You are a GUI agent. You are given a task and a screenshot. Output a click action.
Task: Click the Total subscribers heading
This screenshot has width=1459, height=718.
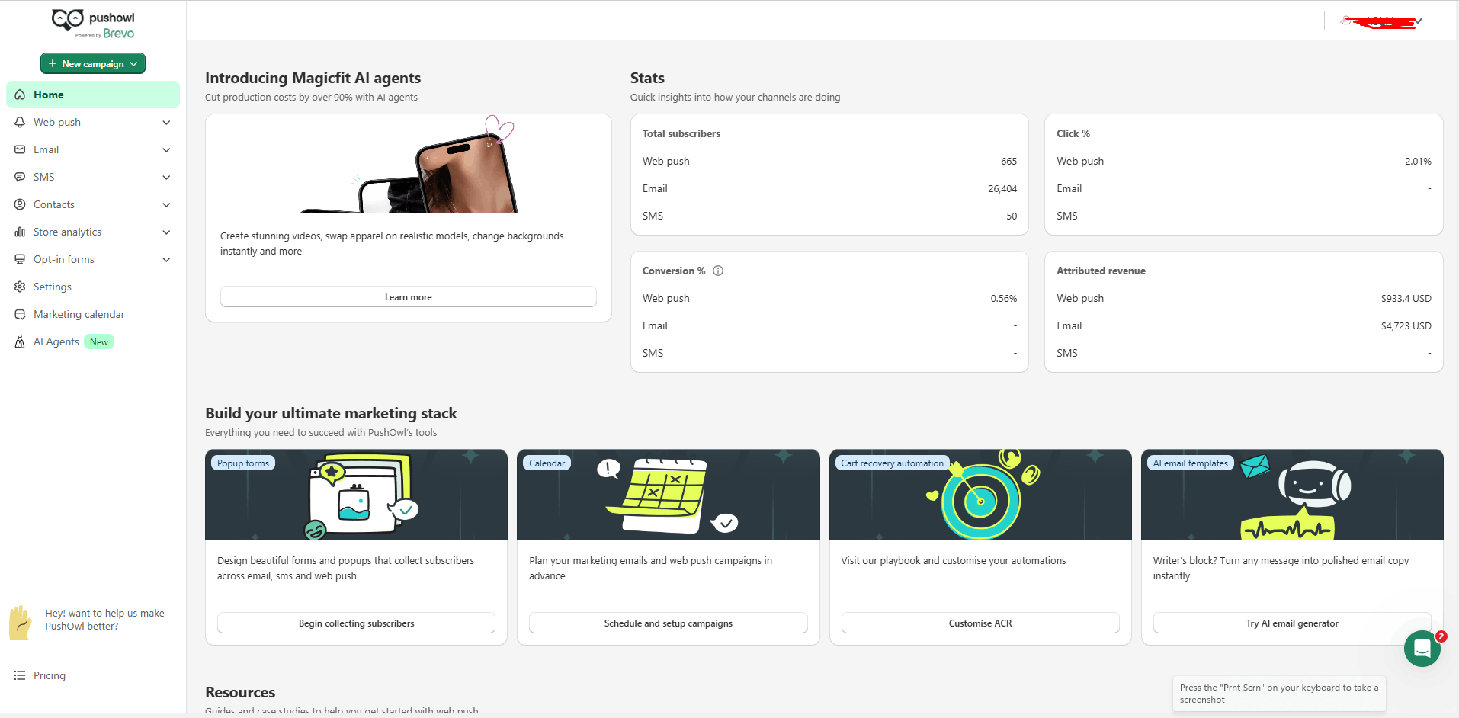(x=681, y=133)
